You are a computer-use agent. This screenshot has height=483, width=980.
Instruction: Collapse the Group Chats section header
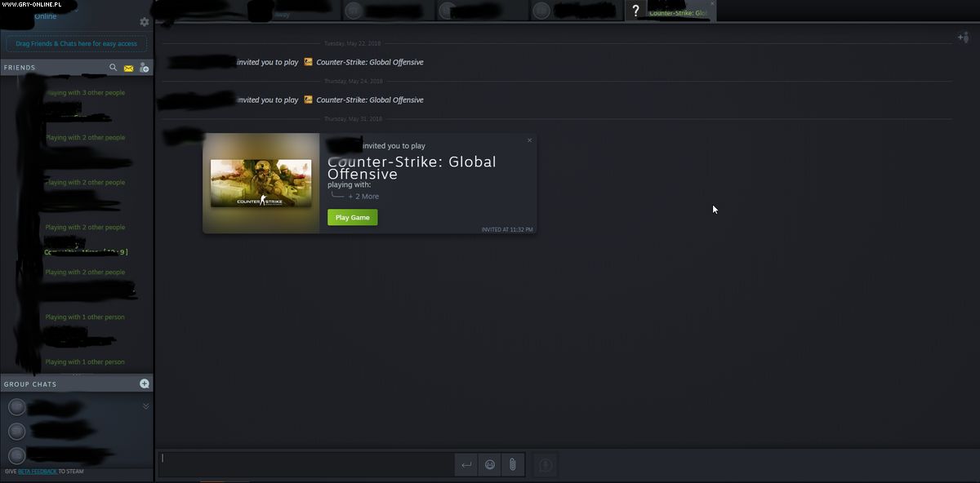click(x=30, y=384)
